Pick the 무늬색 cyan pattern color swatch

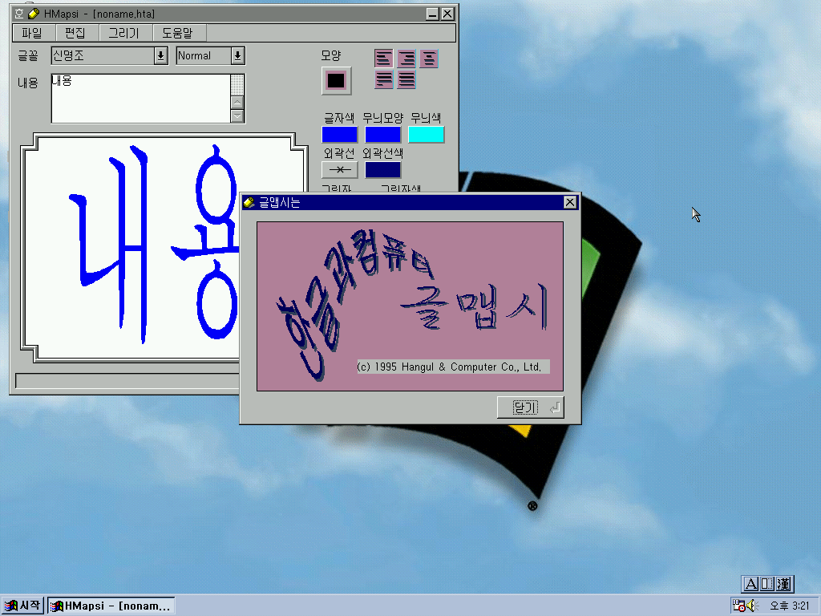[427, 135]
